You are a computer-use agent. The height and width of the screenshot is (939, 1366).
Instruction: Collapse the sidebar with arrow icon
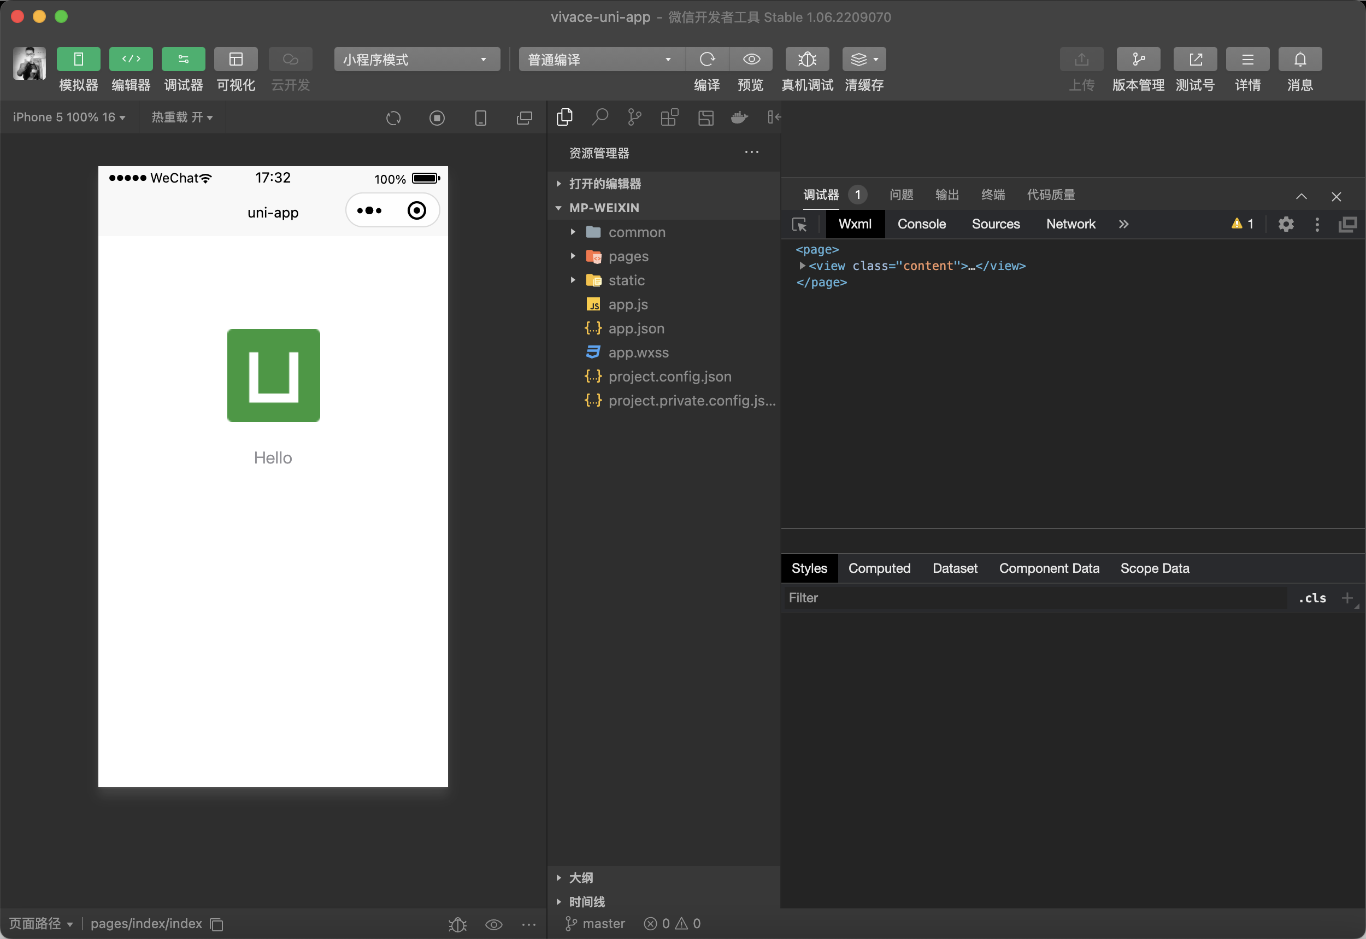(774, 117)
